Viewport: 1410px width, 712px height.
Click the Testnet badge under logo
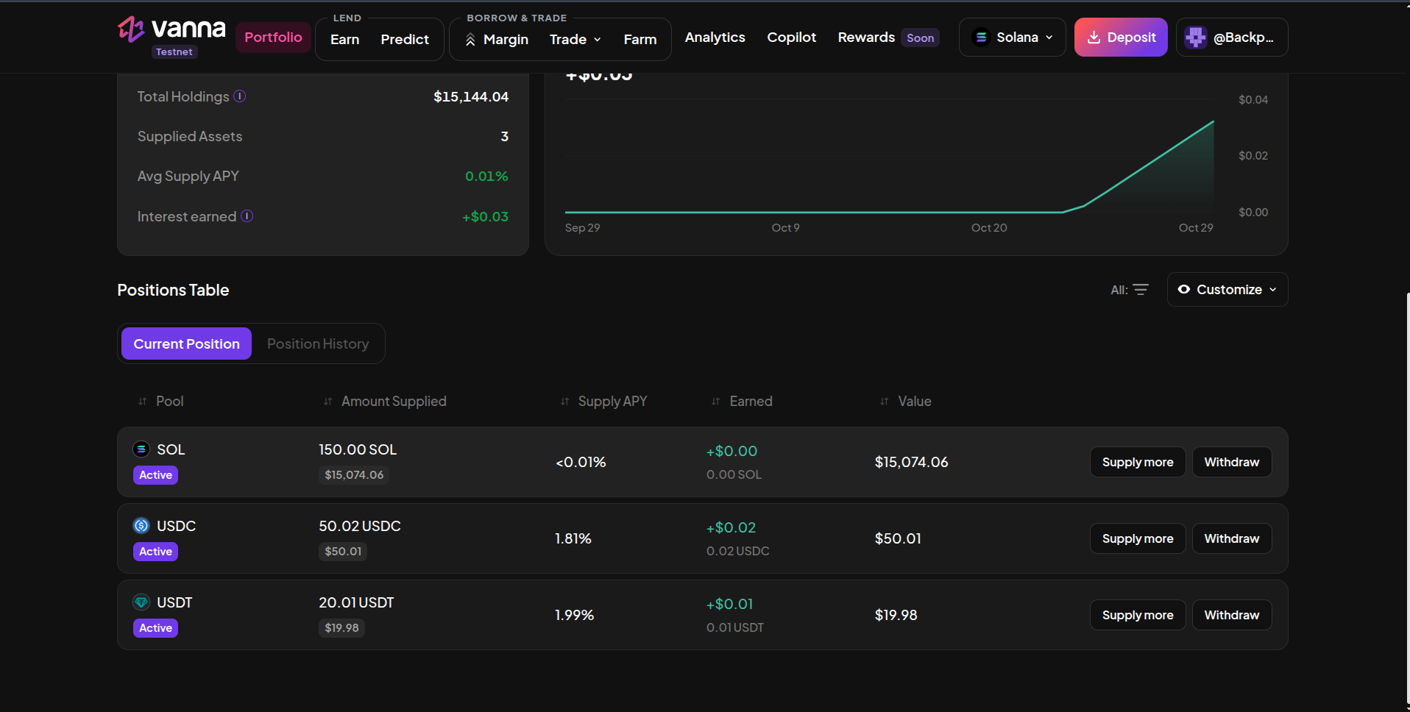click(x=174, y=52)
